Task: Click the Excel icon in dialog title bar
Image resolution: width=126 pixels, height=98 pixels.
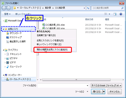Action: click(x=3, y=3)
